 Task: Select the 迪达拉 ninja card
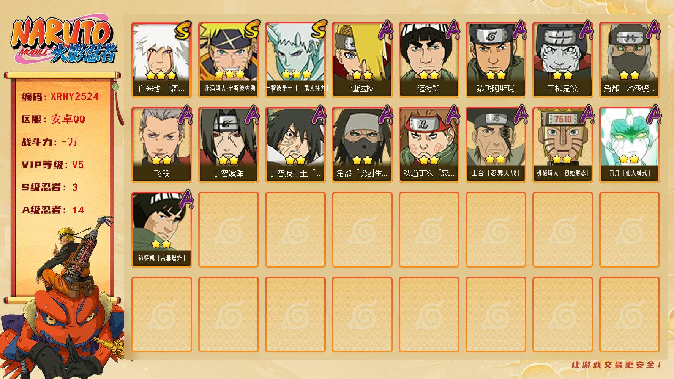pyautogui.click(x=362, y=60)
